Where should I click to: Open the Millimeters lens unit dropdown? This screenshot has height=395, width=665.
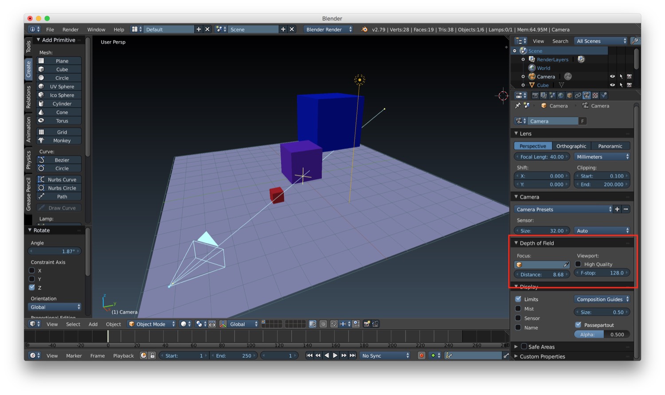point(602,156)
